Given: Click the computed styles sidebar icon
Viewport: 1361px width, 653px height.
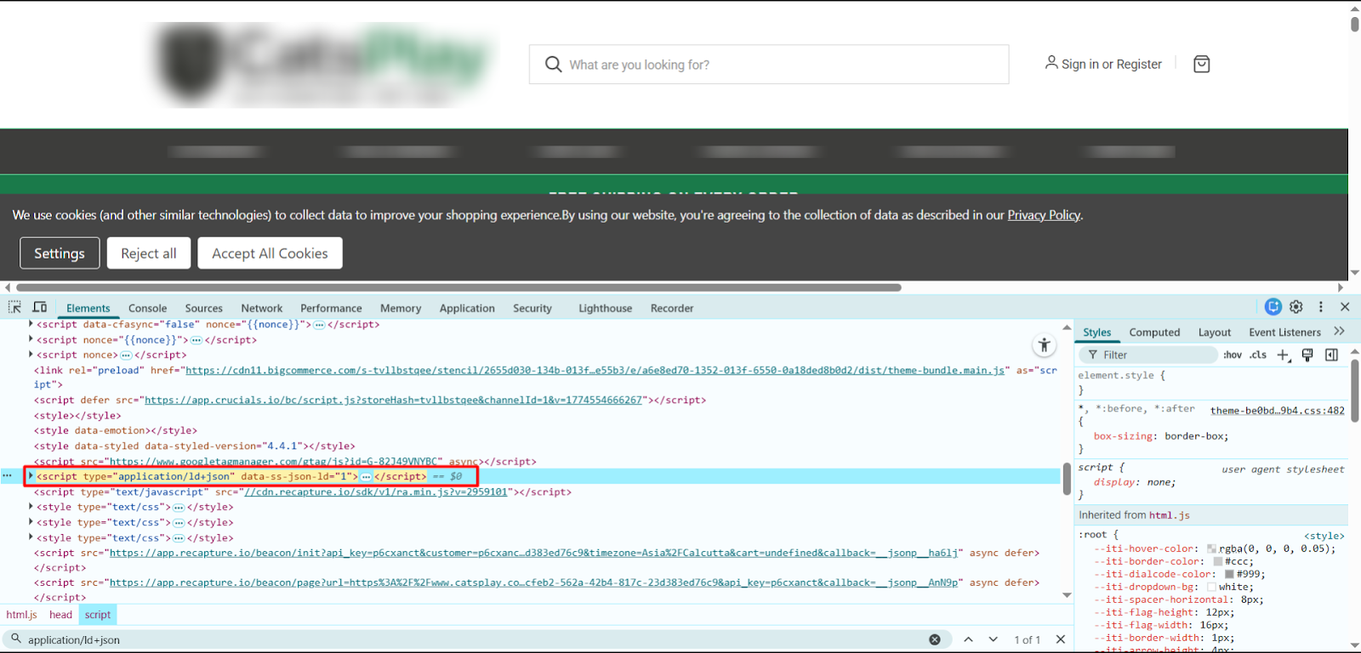Looking at the screenshot, I should tap(1331, 355).
